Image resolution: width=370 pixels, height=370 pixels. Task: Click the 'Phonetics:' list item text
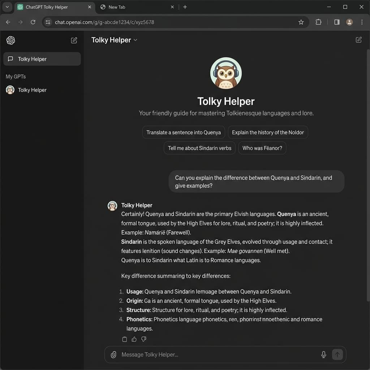point(224,324)
